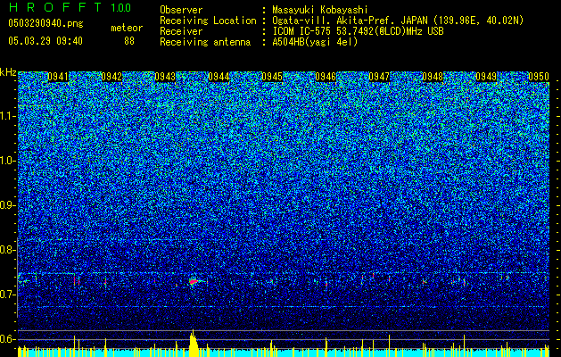Click the tallest yellow peak in intensity graph
The image size is (561, 357).
193,343
